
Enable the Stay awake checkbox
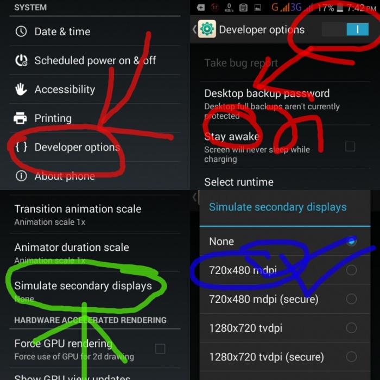350,147
